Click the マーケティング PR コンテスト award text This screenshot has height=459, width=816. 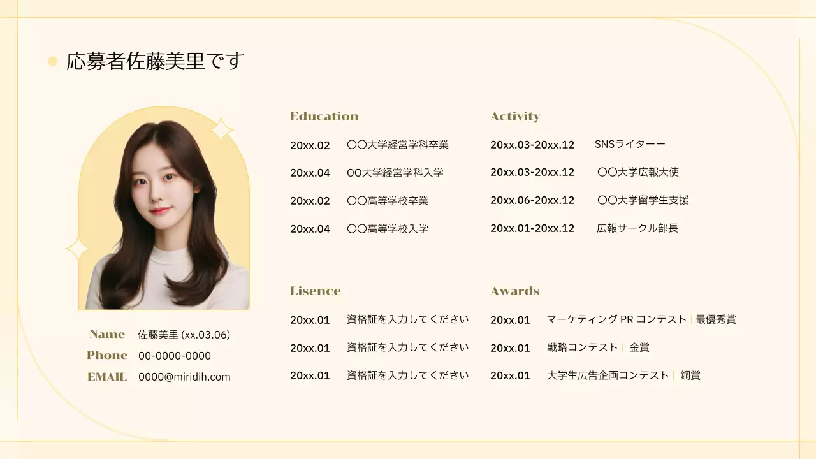(x=616, y=319)
